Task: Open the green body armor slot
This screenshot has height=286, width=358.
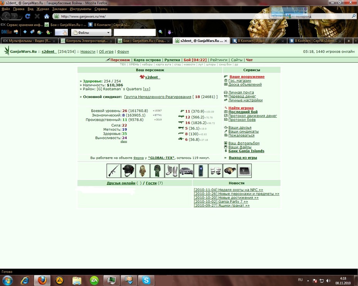Action: (x=157, y=171)
